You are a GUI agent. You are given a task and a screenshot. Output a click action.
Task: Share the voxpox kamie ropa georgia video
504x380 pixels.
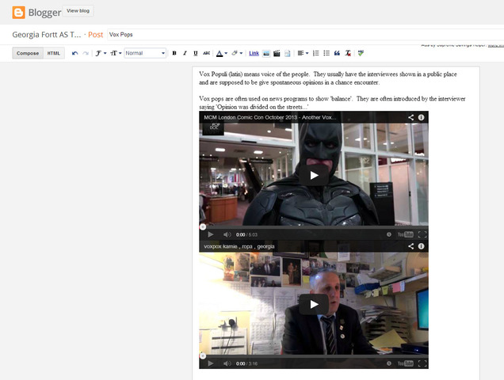point(410,246)
